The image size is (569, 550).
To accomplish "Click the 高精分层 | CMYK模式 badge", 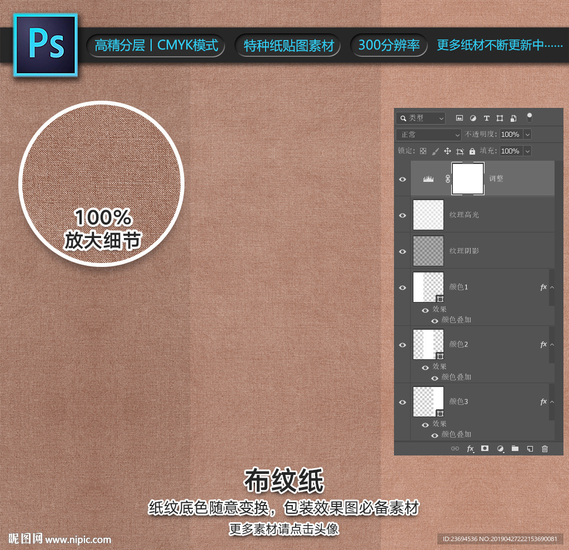I will [x=156, y=46].
